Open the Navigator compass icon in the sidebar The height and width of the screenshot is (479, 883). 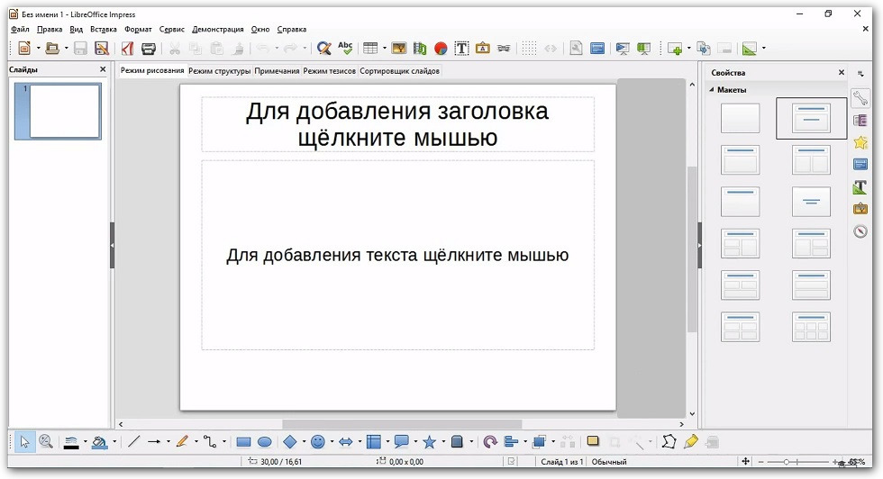click(x=860, y=232)
